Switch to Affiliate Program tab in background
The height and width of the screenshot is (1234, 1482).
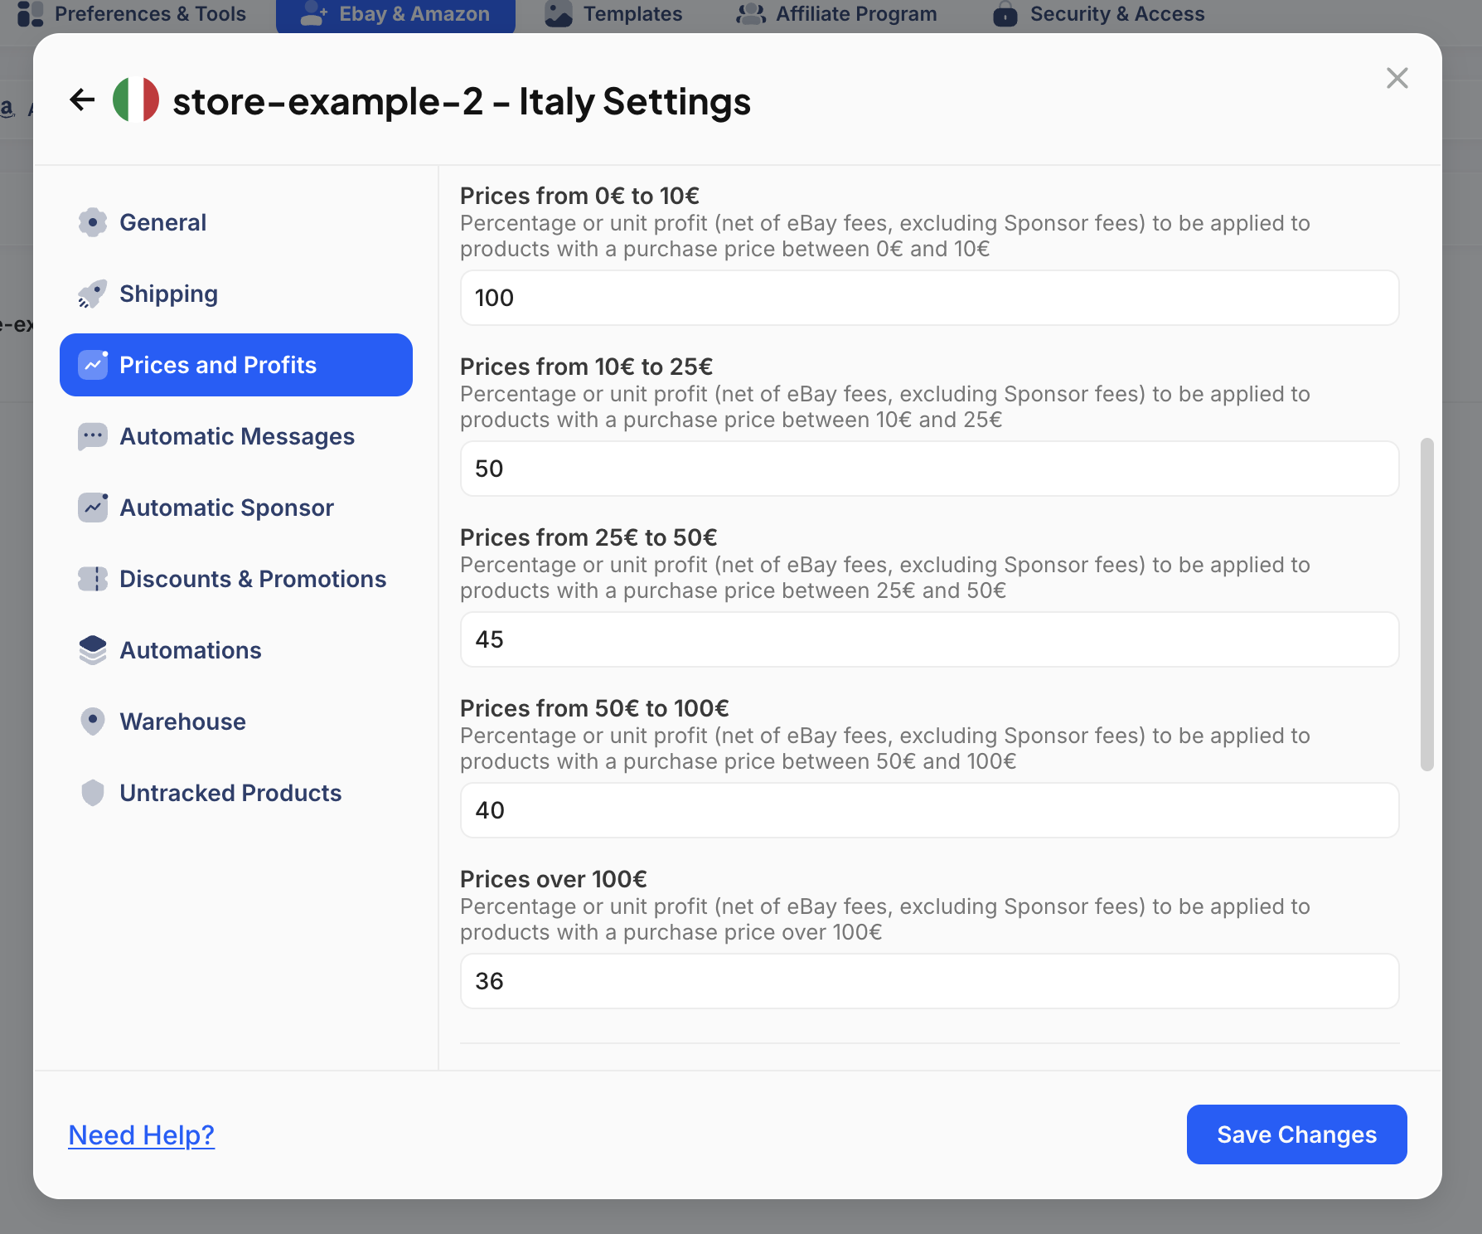[837, 14]
